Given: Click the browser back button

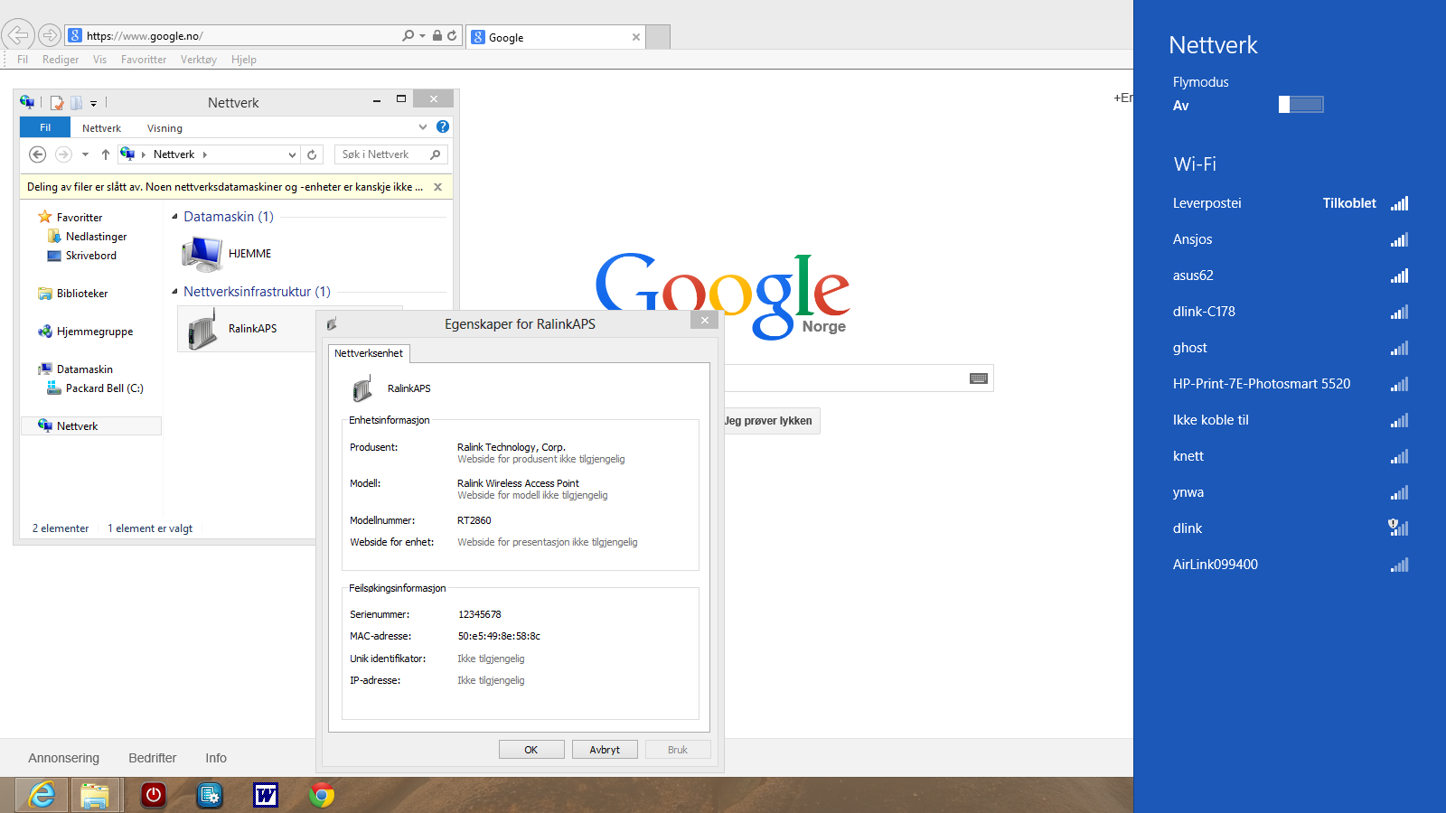Looking at the screenshot, I should point(18,35).
